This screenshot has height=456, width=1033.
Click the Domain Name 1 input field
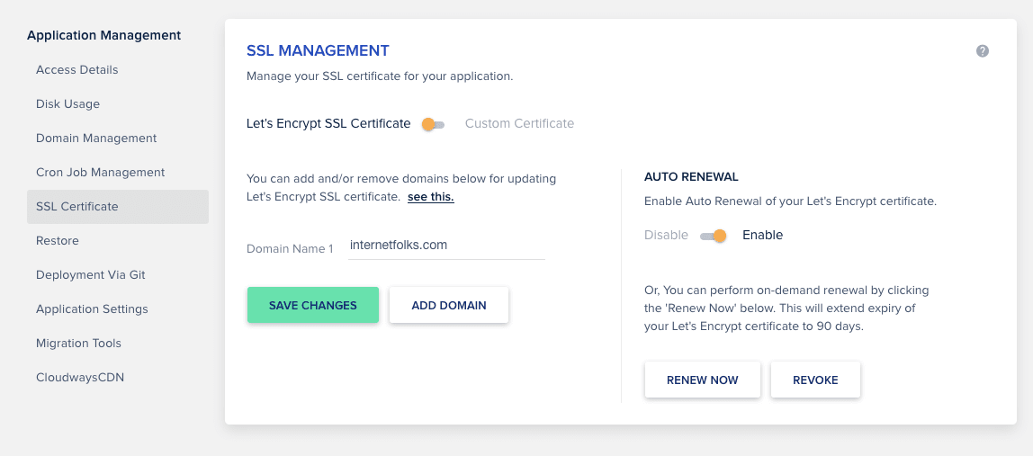(446, 246)
